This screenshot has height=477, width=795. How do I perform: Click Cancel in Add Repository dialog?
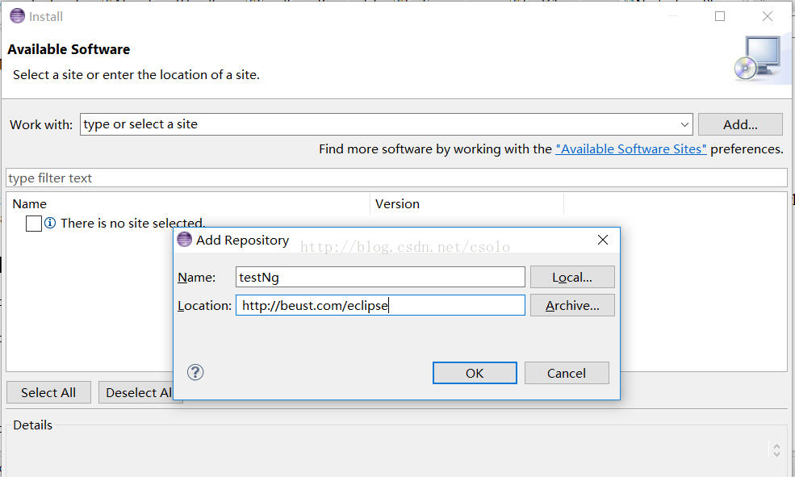coord(567,373)
